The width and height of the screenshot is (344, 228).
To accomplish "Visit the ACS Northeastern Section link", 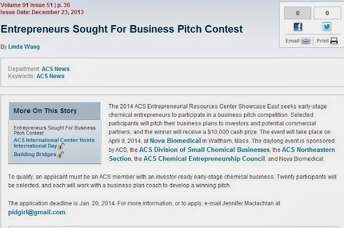I will [222, 154].
